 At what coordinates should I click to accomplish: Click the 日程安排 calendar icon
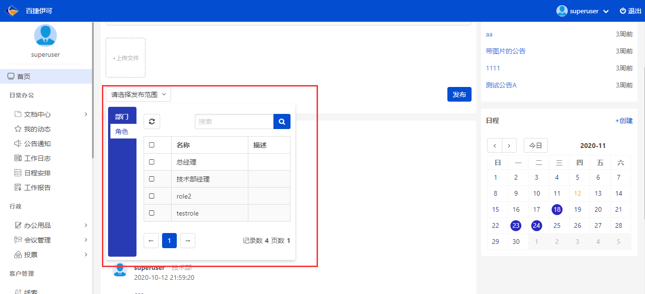click(x=18, y=173)
